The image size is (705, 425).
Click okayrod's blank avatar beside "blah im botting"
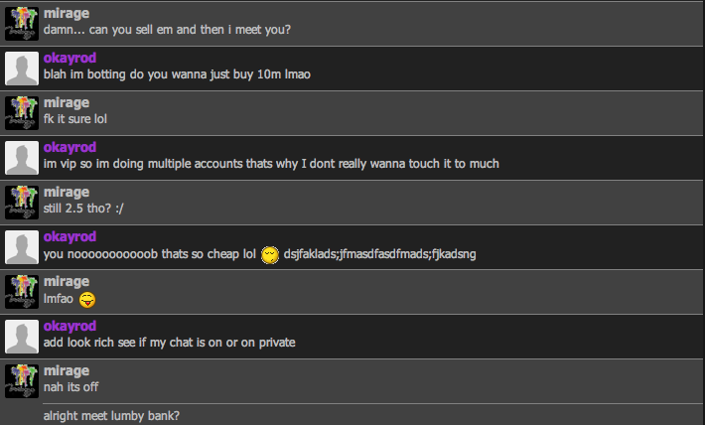point(22,69)
